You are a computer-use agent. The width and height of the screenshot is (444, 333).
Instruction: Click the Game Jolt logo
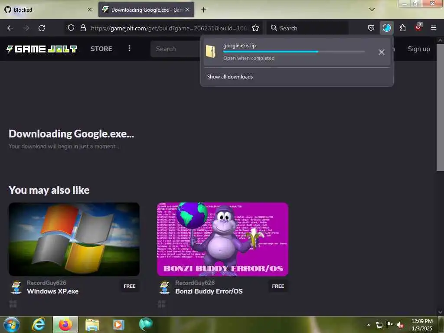pos(42,49)
